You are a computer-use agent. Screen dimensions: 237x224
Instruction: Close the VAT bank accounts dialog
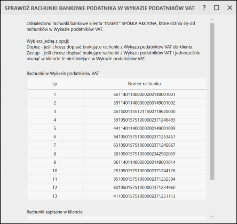pyautogui.click(x=230, y=8)
